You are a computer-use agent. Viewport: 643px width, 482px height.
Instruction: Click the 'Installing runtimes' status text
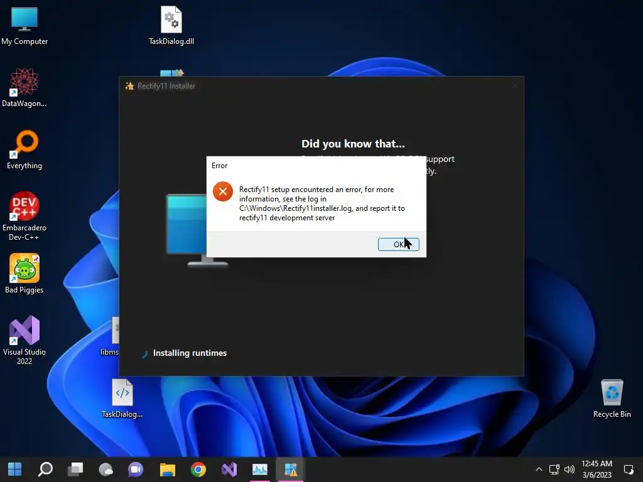[x=190, y=353]
